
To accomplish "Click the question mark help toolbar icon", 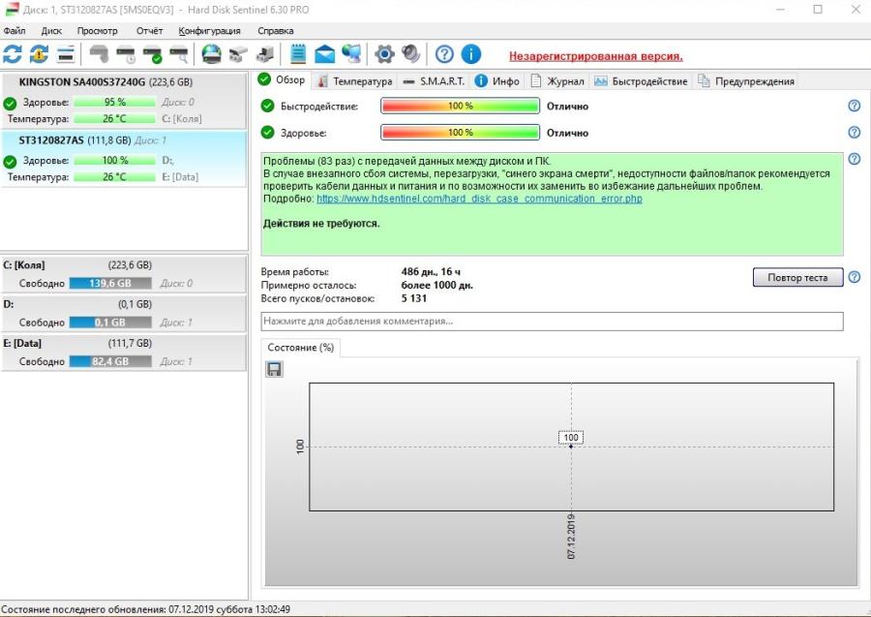I will click(x=444, y=54).
